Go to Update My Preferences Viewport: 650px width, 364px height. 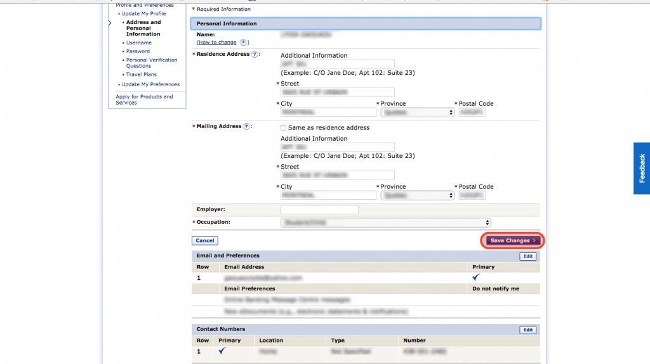[150, 84]
